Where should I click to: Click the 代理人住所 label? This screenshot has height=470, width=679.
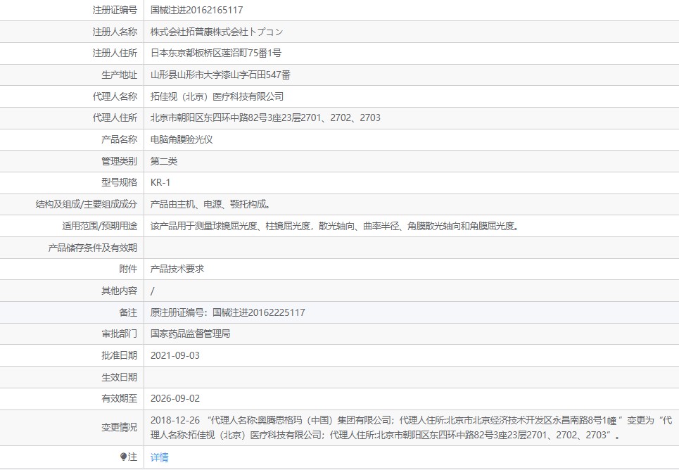pos(115,118)
